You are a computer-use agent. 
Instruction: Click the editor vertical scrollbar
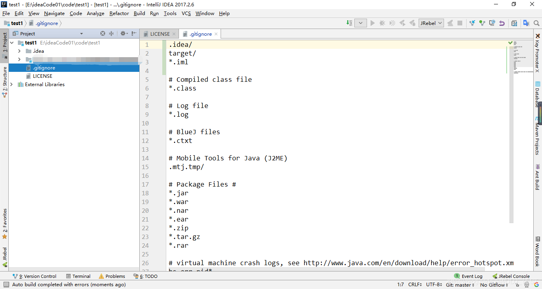click(x=511, y=131)
